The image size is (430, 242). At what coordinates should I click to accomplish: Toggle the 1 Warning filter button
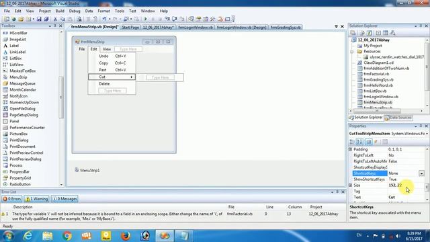(37, 199)
